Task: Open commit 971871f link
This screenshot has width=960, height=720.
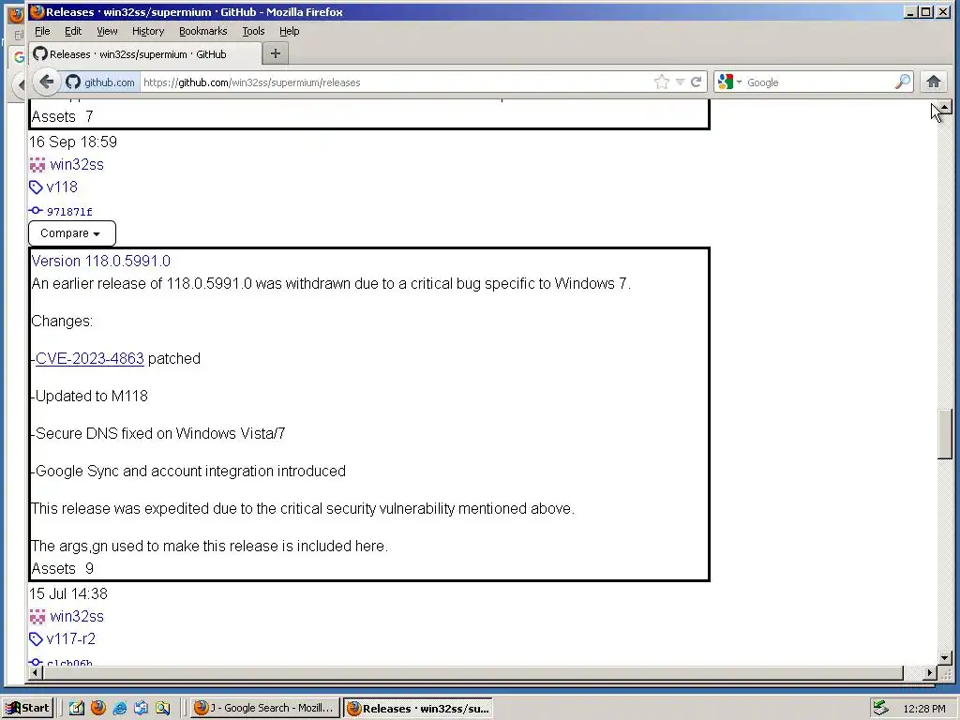Action: click(69, 212)
